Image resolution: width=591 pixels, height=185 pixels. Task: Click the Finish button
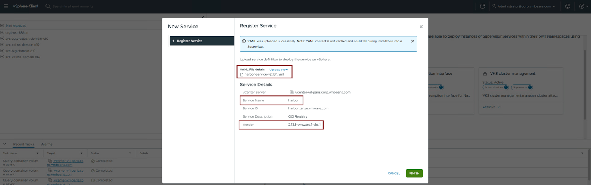(x=414, y=173)
